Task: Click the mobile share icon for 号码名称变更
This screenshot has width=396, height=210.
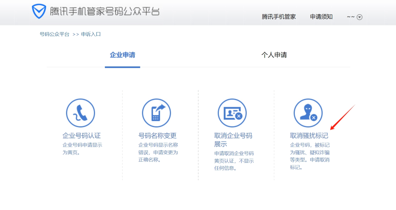Action: (156, 113)
